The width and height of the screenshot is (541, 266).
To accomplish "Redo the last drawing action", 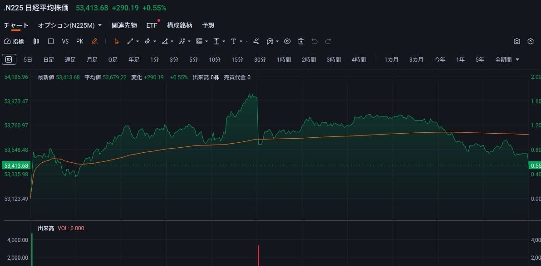I will click(328, 41).
